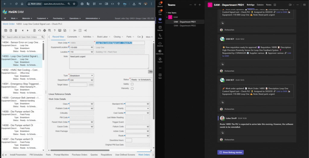Click the Help question mark icon
This screenshot has width=309, height=158.
(x=55, y=30)
